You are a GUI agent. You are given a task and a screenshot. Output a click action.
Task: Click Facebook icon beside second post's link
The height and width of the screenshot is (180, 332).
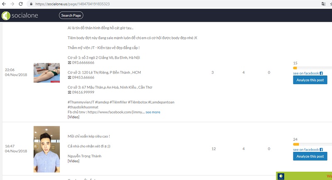(321, 149)
